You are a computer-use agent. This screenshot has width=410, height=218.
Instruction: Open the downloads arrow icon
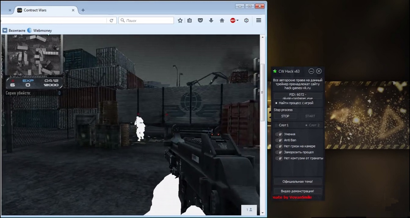click(211, 20)
